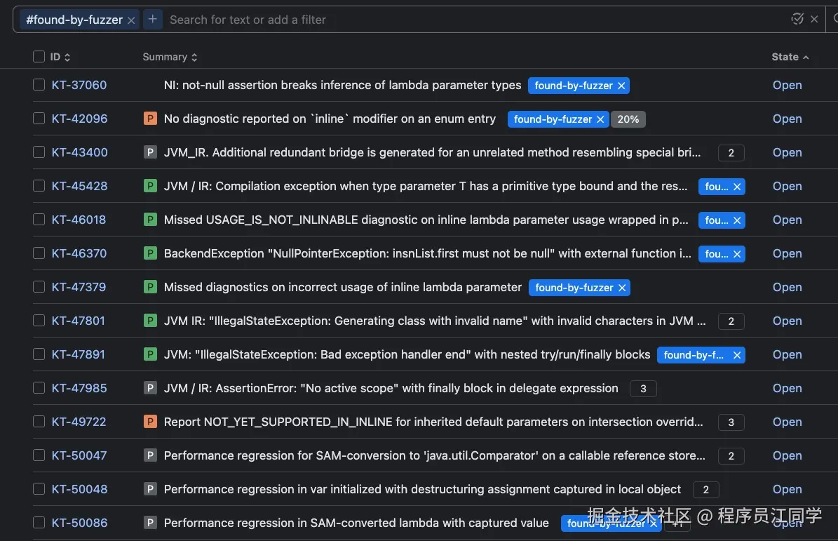
Task: Remove found-by-fuzzer tag from KT-47379
Action: click(x=622, y=288)
